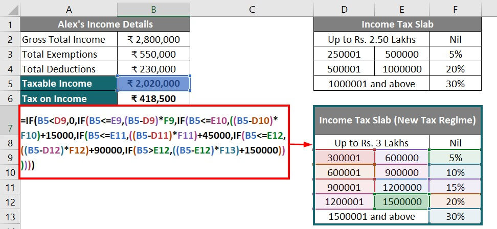497x229 pixels.
Task: Select row 1 header
Action: (10, 24)
